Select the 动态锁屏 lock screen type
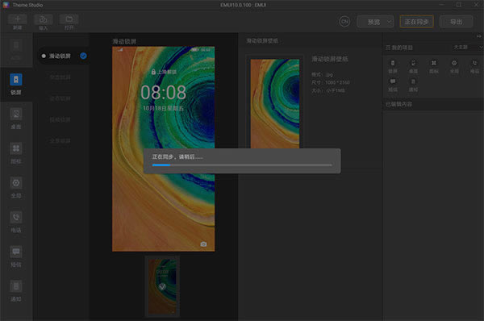The image size is (484, 321). tap(60, 98)
